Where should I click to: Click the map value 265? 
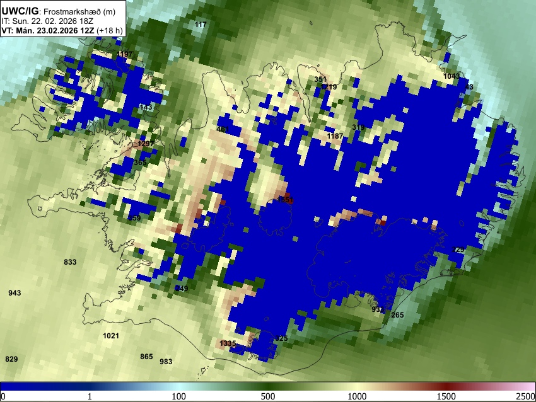397,315
